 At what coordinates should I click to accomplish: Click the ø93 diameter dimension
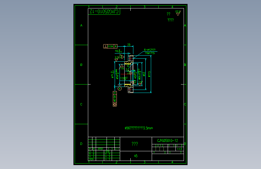pos(144,74)
